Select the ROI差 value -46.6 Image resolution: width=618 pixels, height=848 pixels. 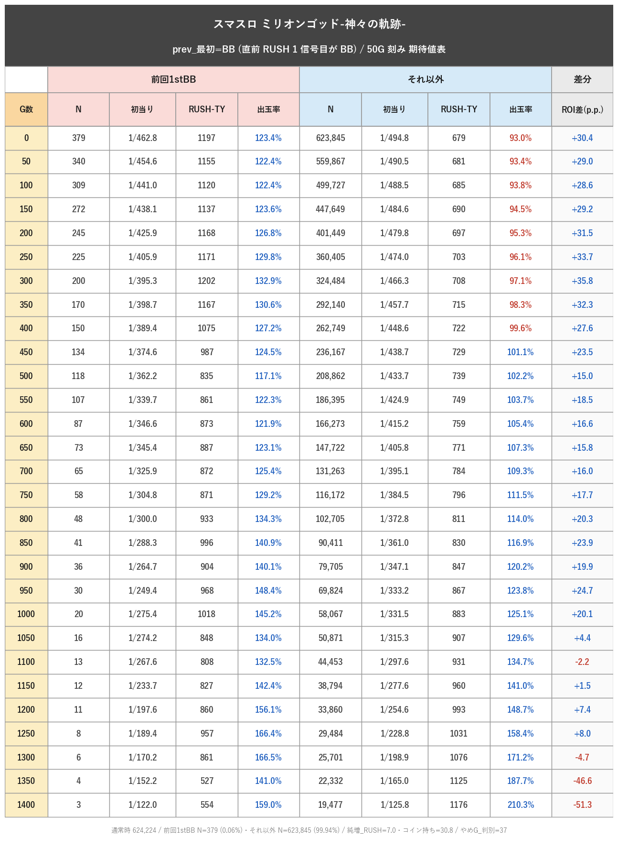click(582, 781)
